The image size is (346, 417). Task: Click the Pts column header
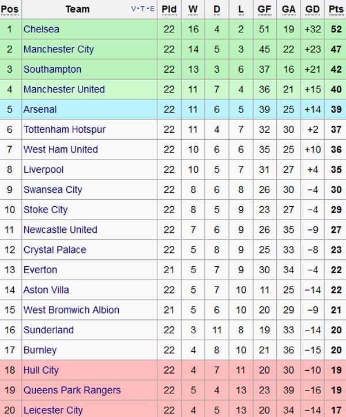pyautogui.click(x=335, y=9)
